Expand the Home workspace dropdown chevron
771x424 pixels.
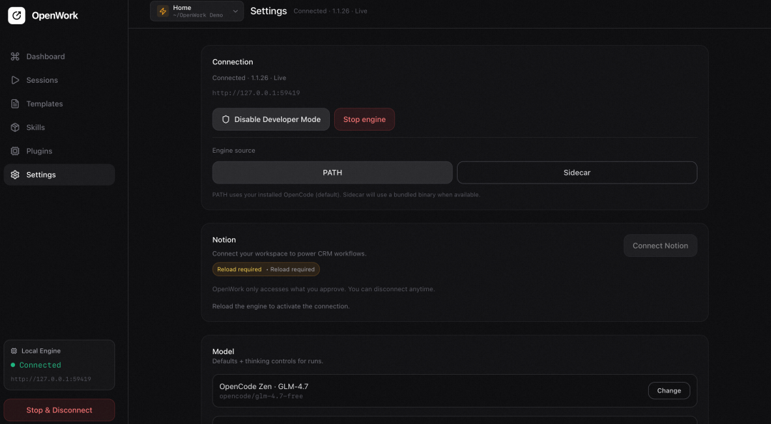pos(236,11)
